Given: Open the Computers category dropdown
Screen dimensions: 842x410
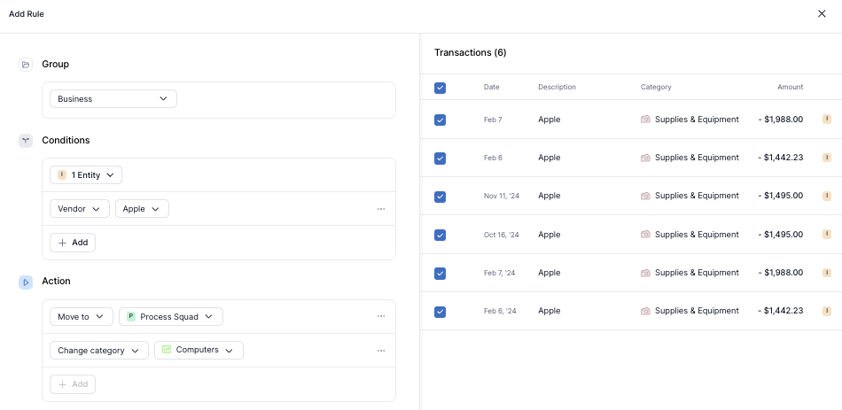Looking at the screenshot, I should tap(199, 351).
